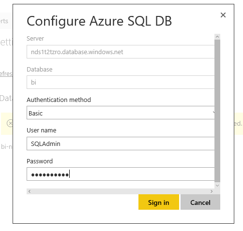Open the Basic authentication combo box

(121, 113)
